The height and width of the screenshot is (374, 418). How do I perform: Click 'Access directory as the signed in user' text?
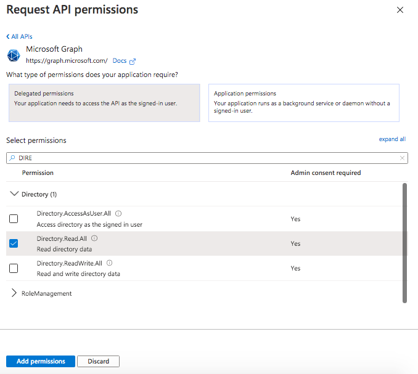coord(89,224)
